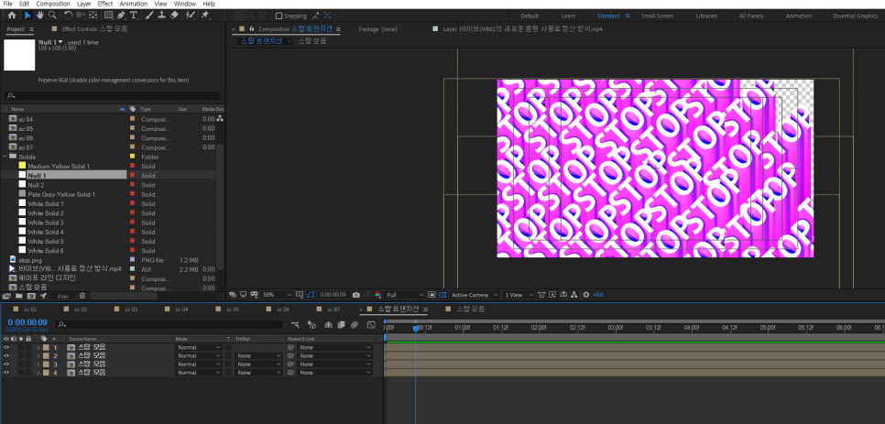The height and width of the screenshot is (424, 885).
Task: Open Parent None dropdown for layer 4
Action: coord(335,373)
